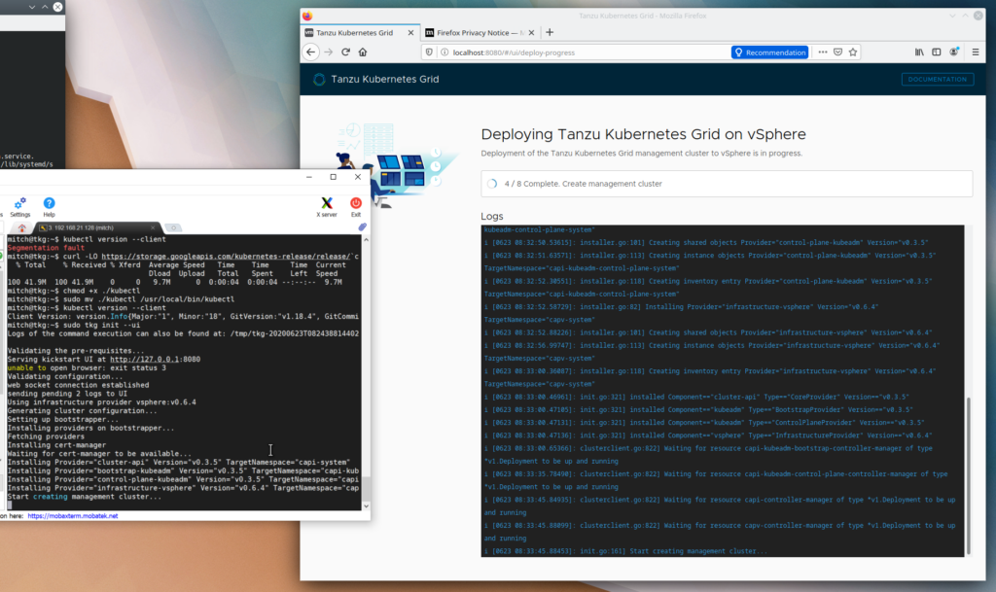The height and width of the screenshot is (592, 996).
Task: Open the Firefox hamburger menu
Action: 975,52
